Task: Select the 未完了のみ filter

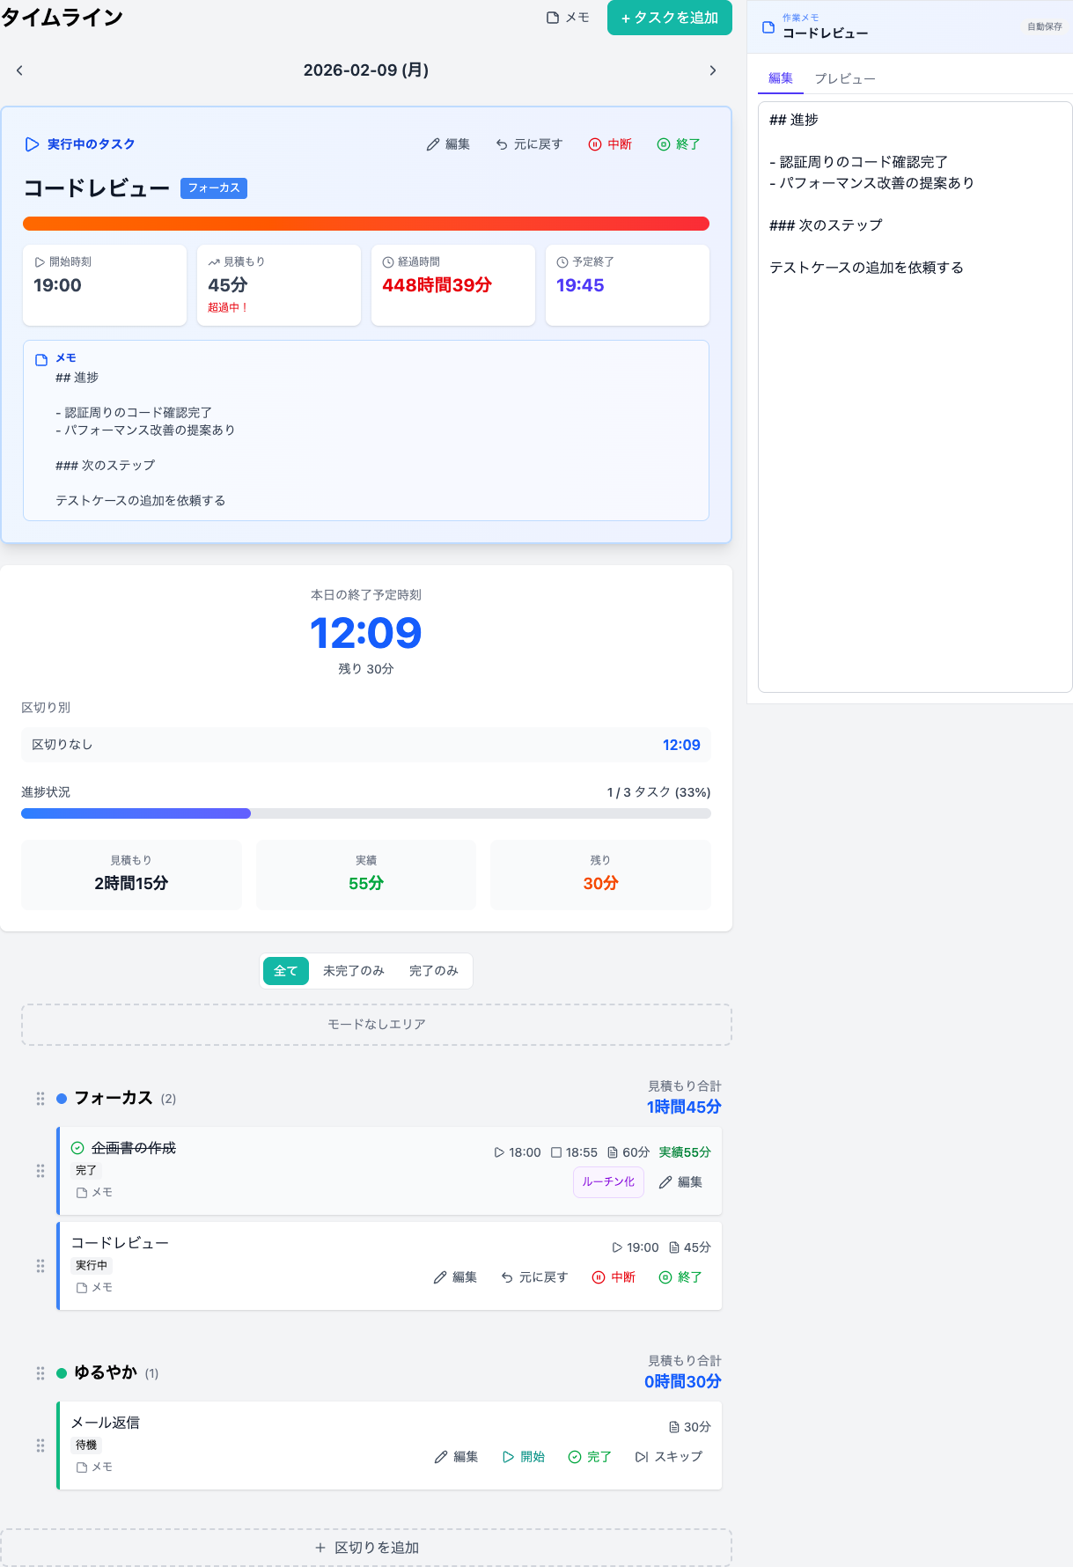Action: click(354, 971)
